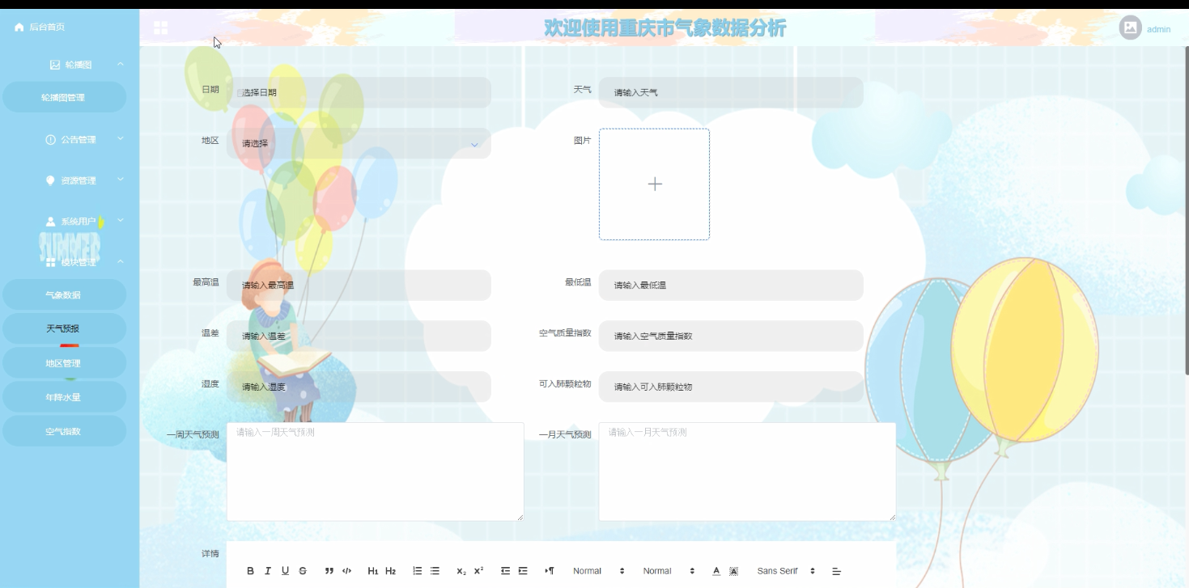Open the text background color picker
This screenshot has width=1189, height=588.
click(x=734, y=571)
